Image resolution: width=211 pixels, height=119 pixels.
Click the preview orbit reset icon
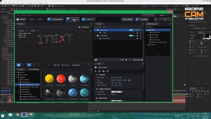[91, 31]
